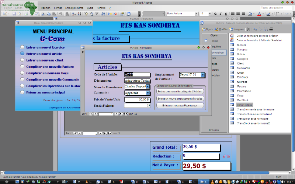
Task: Open line/border color dropdown arrow
Action: [272, 14]
